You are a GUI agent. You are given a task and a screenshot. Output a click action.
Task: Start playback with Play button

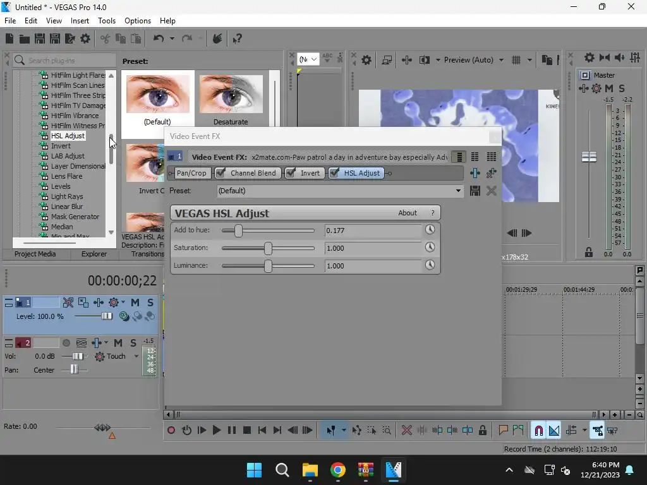point(216,430)
